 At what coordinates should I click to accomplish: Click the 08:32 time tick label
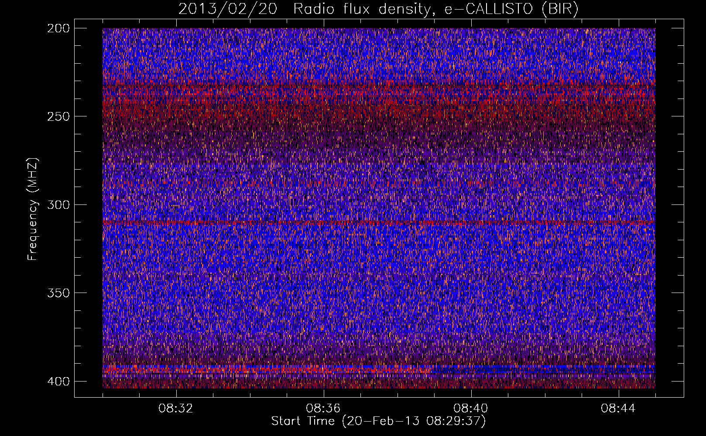coord(176,409)
